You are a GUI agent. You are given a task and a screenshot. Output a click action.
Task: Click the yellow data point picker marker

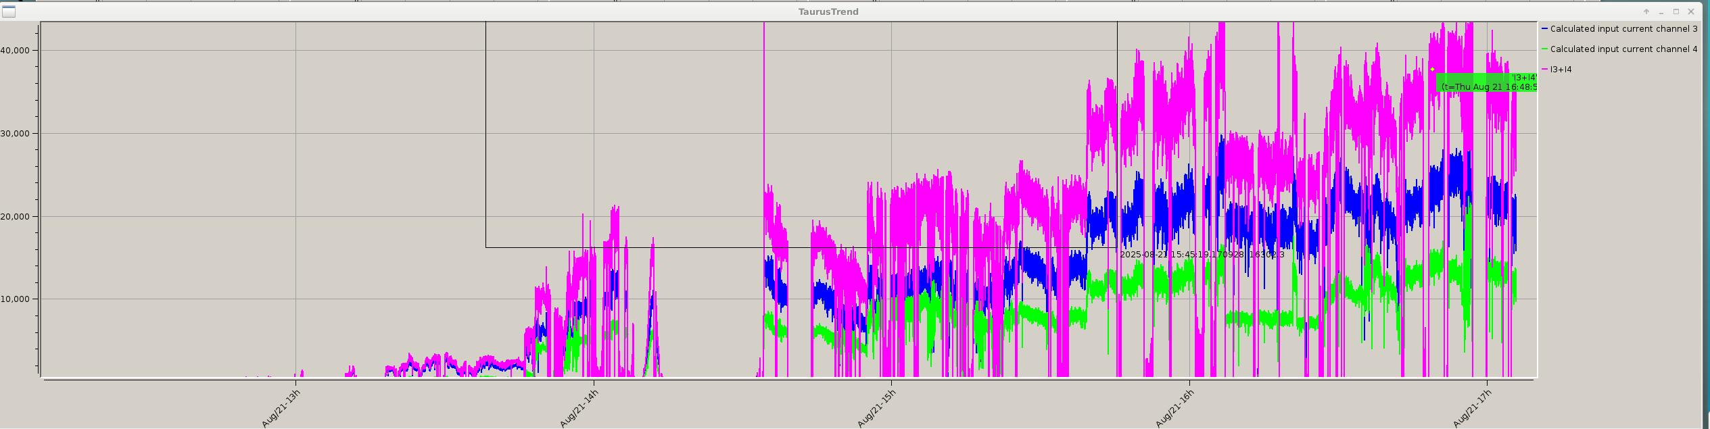click(1432, 70)
